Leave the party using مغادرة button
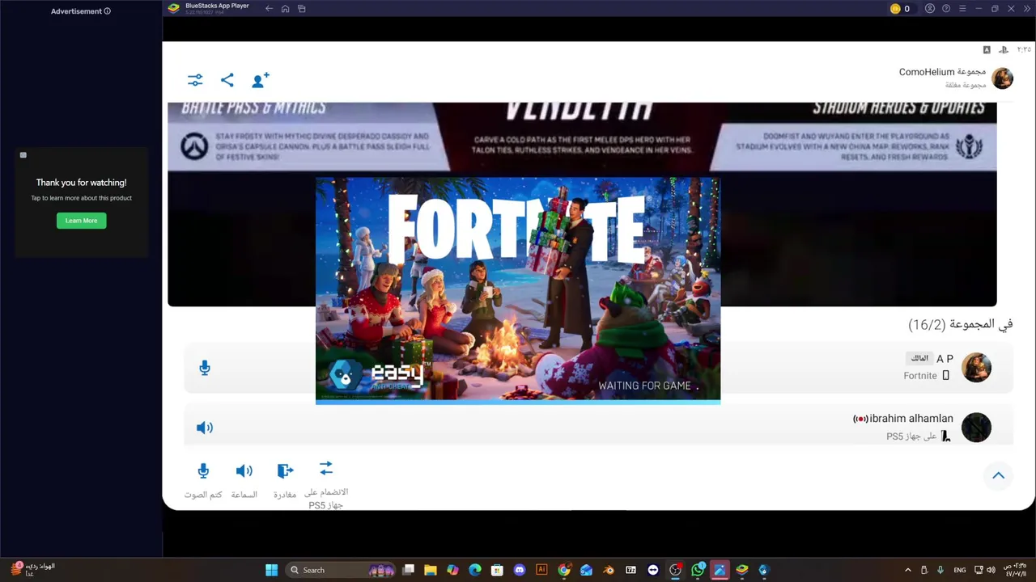 coord(285,480)
